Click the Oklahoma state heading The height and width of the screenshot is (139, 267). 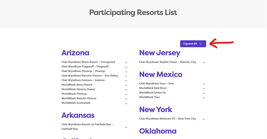tap(158, 131)
